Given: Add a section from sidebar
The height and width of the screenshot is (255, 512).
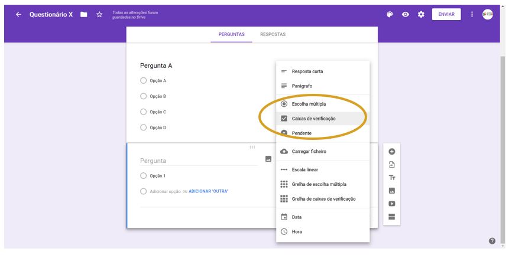Looking at the screenshot, I should (x=391, y=217).
